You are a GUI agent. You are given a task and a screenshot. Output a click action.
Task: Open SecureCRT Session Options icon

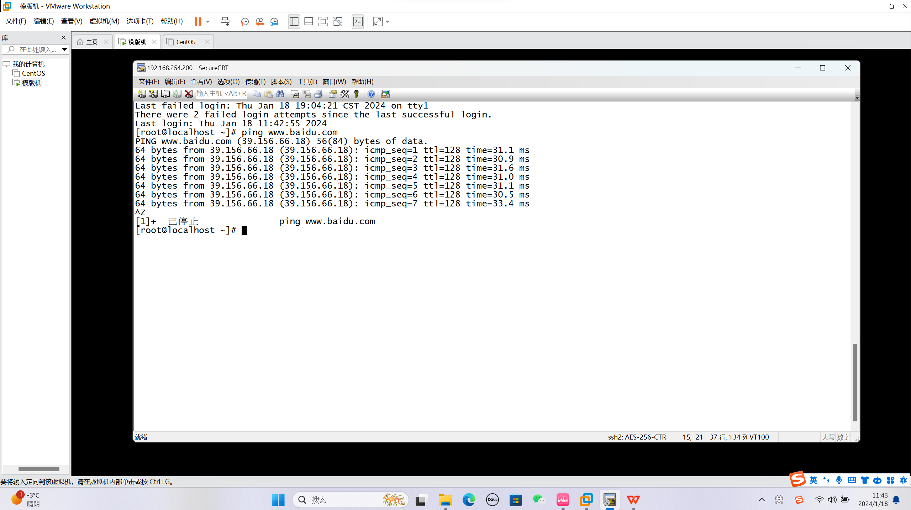coord(333,94)
